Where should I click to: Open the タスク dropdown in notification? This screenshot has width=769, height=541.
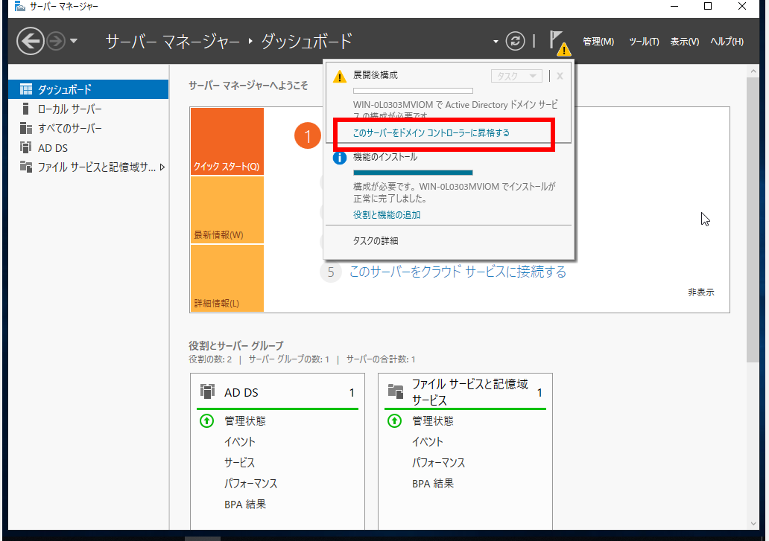(x=516, y=77)
